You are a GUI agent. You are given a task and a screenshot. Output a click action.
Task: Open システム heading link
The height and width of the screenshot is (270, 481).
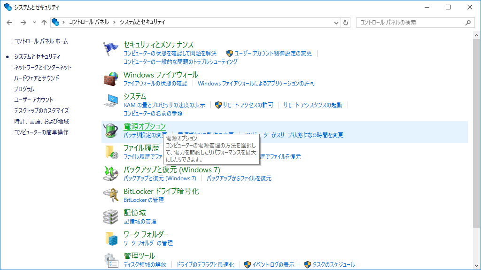tap(135, 96)
